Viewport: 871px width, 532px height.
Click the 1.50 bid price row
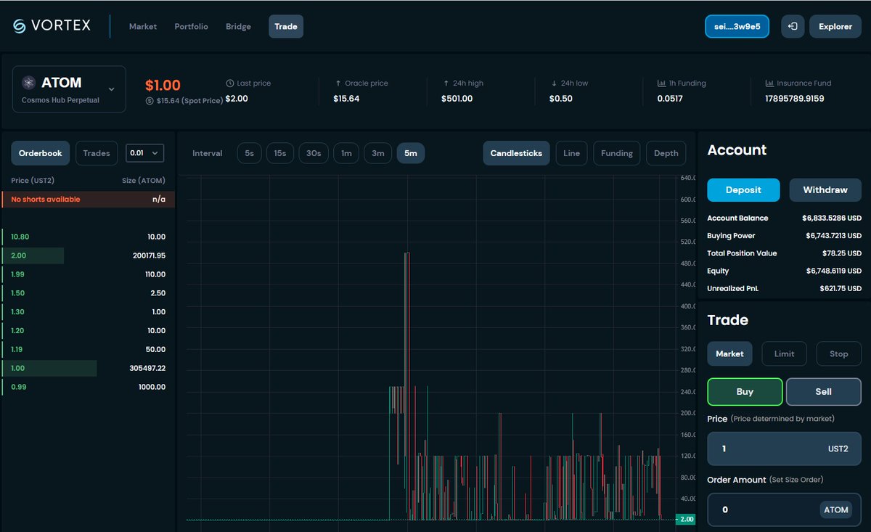click(x=88, y=293)
